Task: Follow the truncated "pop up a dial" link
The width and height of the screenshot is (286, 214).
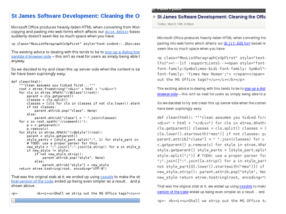Action: click(255, 88)
